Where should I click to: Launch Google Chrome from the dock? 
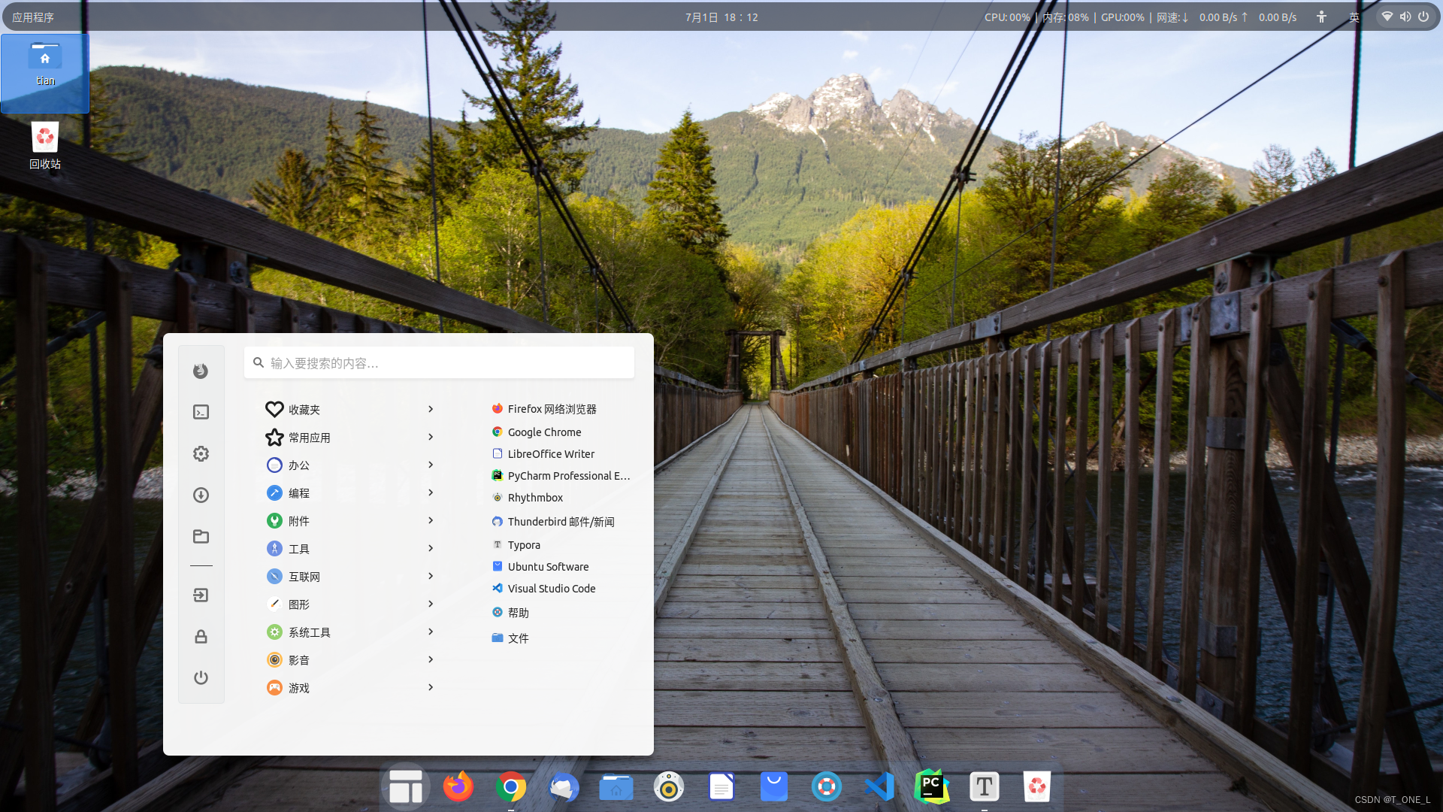511,787
